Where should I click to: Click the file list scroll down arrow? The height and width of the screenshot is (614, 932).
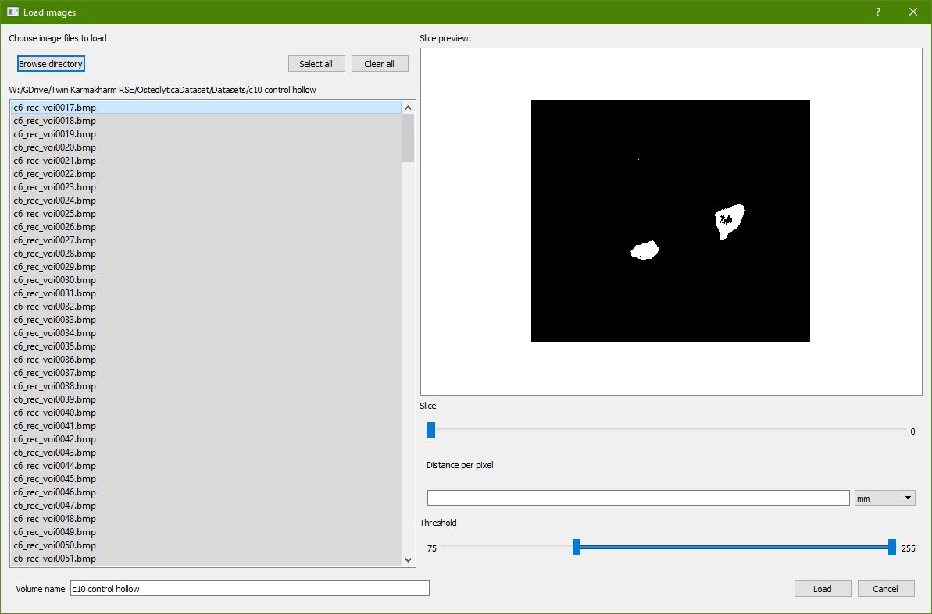point(408,559)
